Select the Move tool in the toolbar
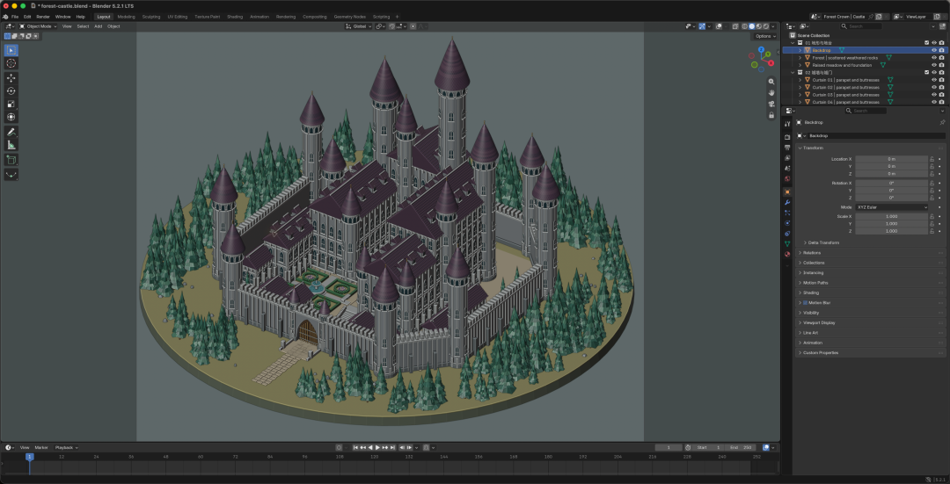The width and height of the screenshot is (950, 484). [x=11, y=78]
